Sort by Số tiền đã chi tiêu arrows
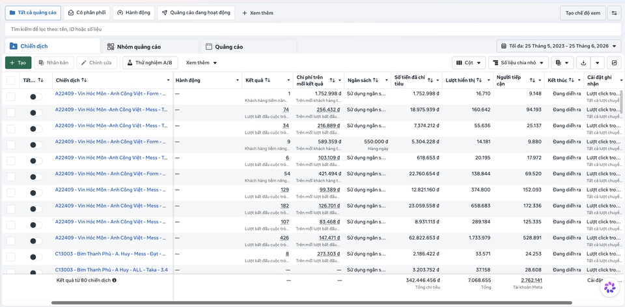The image size is (625, 307). (430, 80)
